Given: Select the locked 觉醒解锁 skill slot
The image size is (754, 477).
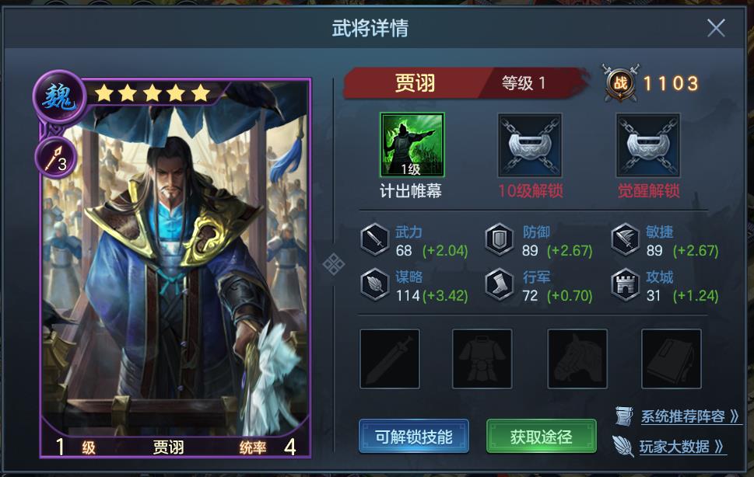Looking at the screenshot, I should [648, 145].
